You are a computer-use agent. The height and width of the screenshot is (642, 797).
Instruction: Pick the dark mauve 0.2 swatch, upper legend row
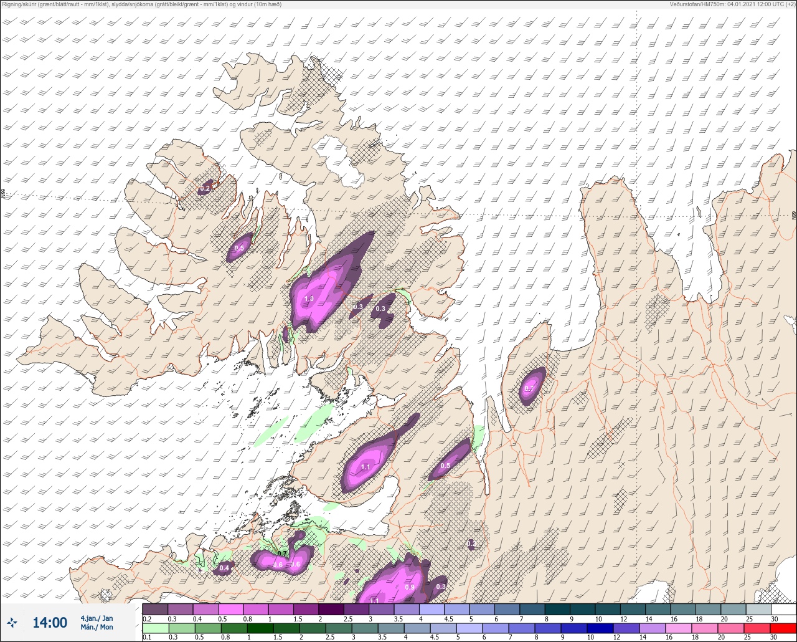pyautogui.click(x=155, y=609)
